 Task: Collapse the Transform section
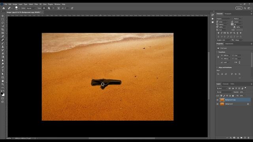[217, 52]
